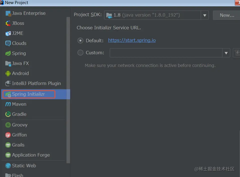Click the project list vertical scrollbar
Viewport: 240px width, 177px height.
[68, 90]
